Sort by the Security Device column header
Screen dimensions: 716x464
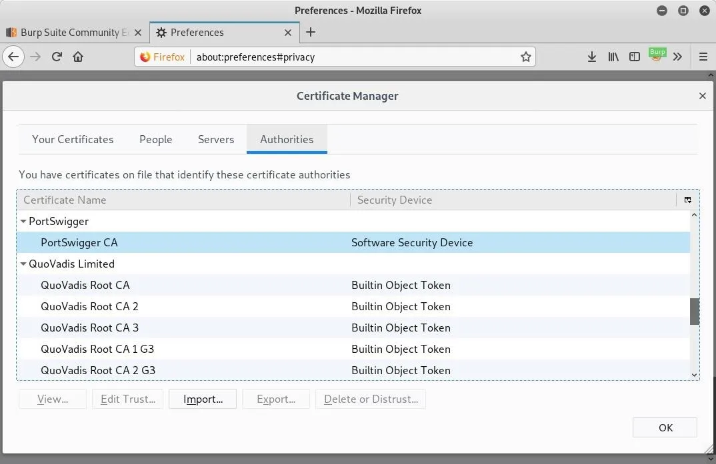pyautogui.click(x=513, y=200)
